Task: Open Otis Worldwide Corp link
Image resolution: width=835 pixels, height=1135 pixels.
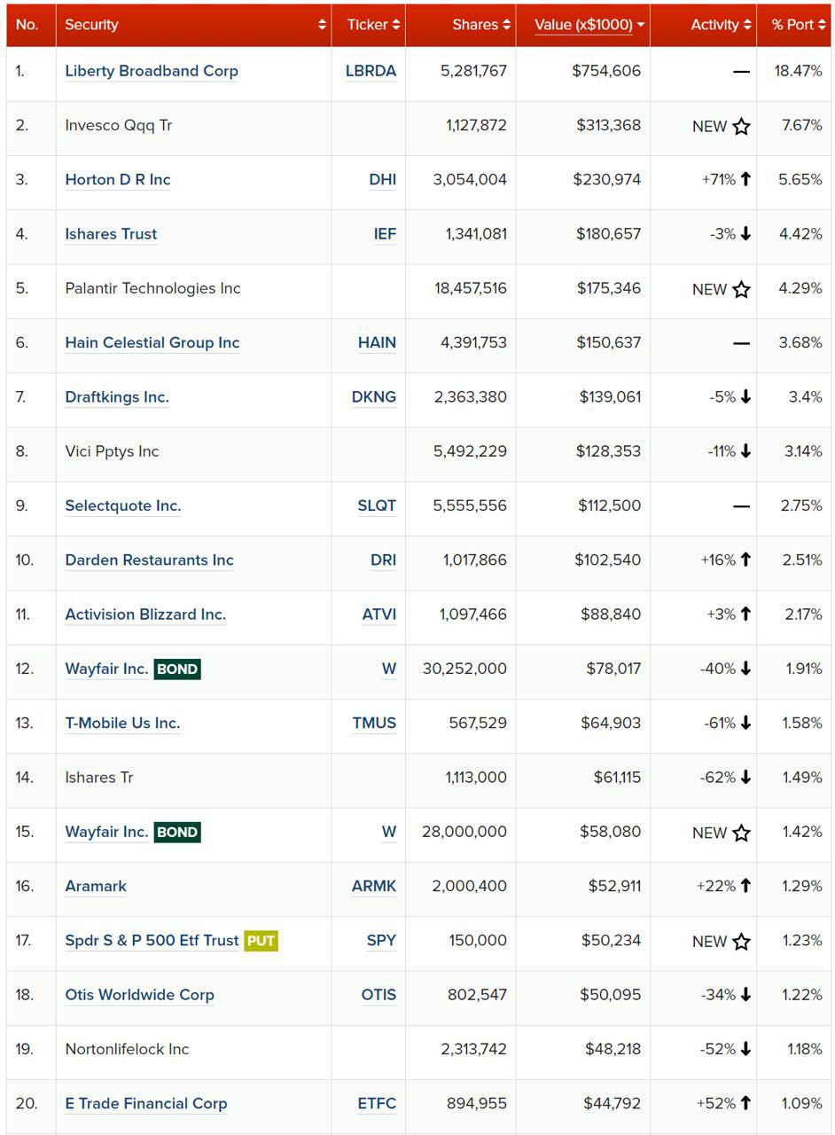Action: tap(139, 995)
